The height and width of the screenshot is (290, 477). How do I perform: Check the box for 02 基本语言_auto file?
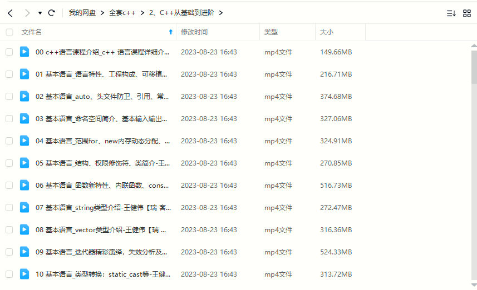[x=9, y=96]
